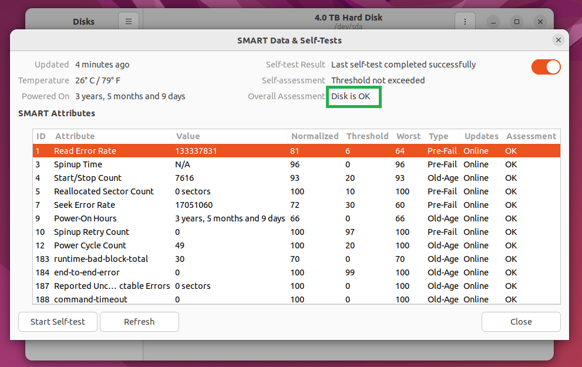Click the Threshold column header
Image resolution: width=582 pixels, height=367 pixels.
point(368,136)
